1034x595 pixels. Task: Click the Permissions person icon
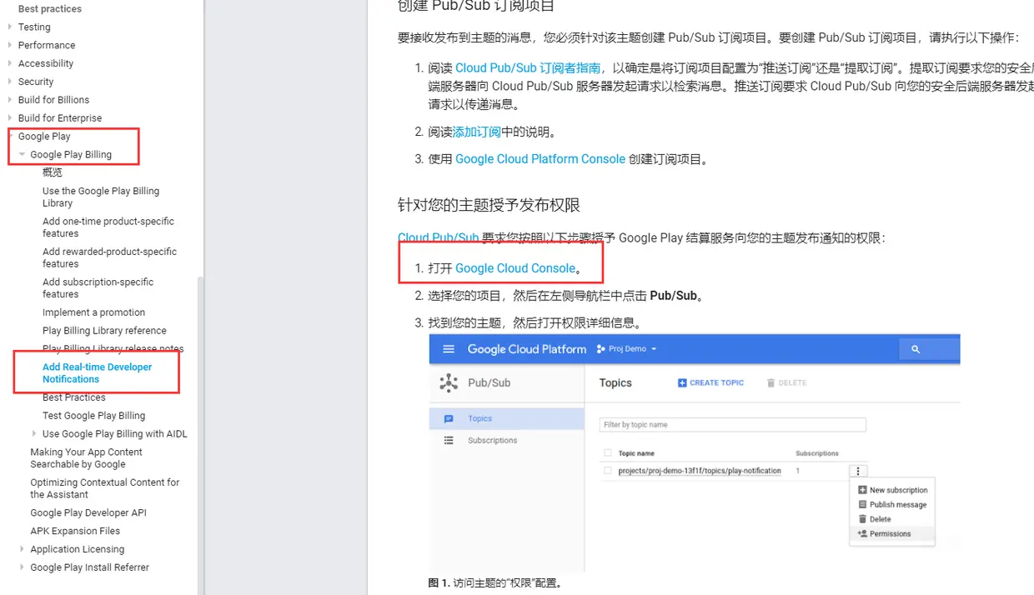point(862,533)
